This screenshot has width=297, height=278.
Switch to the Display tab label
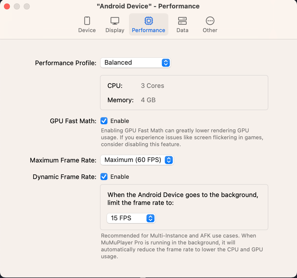pos(115,30)
